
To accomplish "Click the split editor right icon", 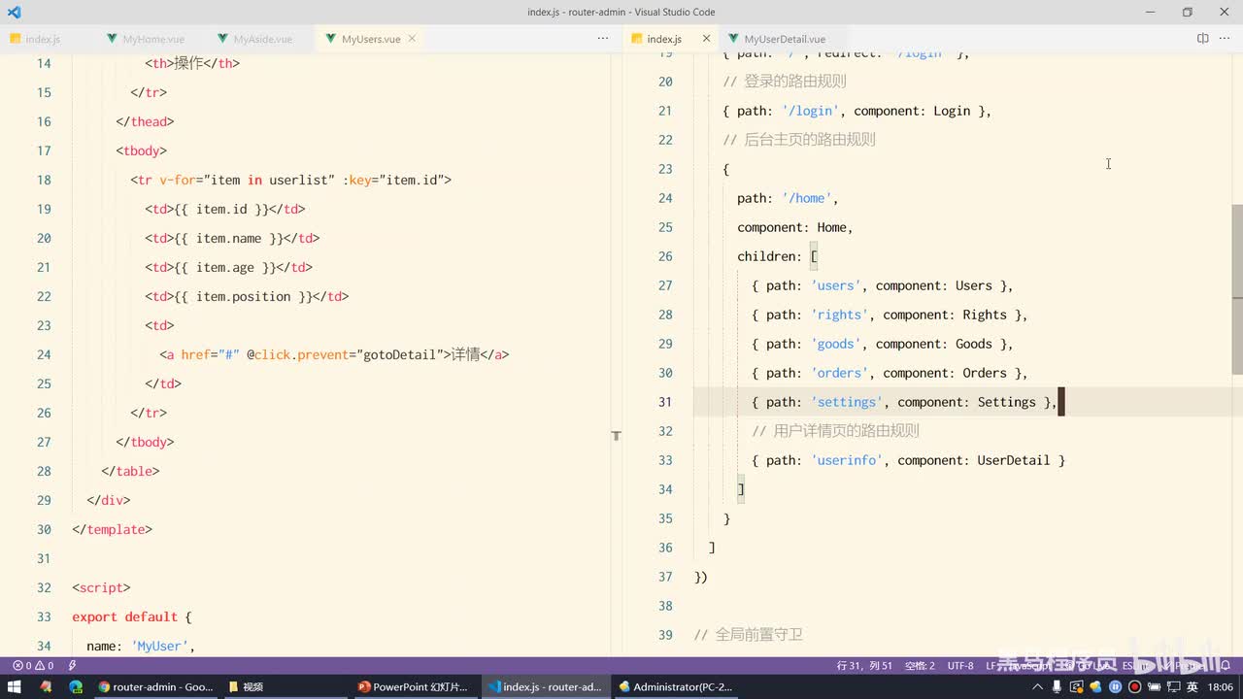I will [1202, 39].
